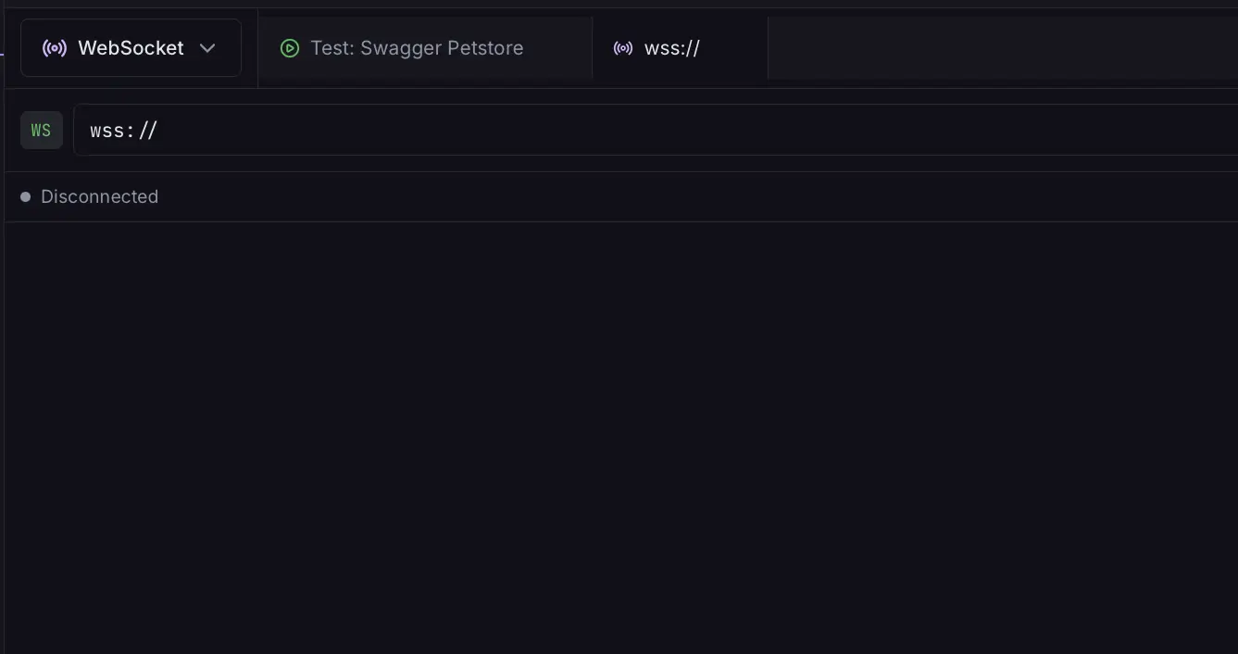1238x654 pixels.
Task: Click the WS badge next to the URL bar
Action: pyautogui.click(x=41, y=130)
